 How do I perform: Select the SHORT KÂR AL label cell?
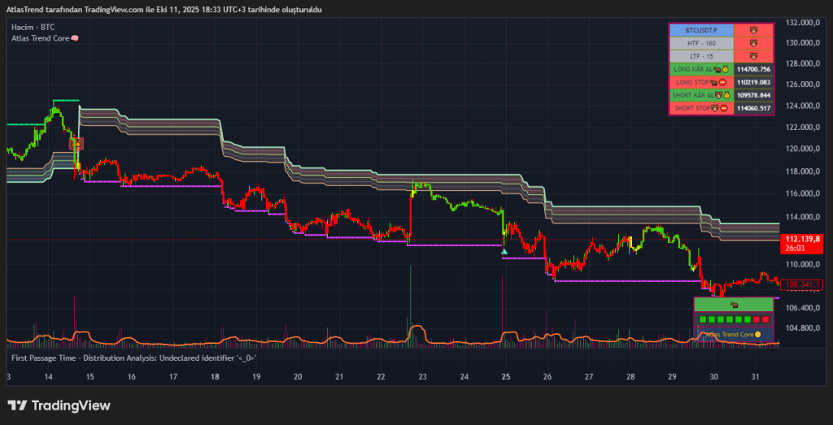[x=700, y=95]
